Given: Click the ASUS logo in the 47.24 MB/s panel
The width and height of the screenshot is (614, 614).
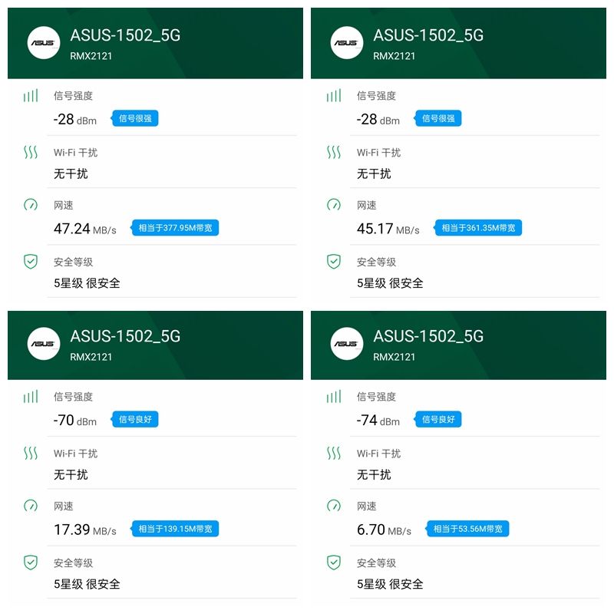Looking at the screenshot, I should tap(44, 43).
